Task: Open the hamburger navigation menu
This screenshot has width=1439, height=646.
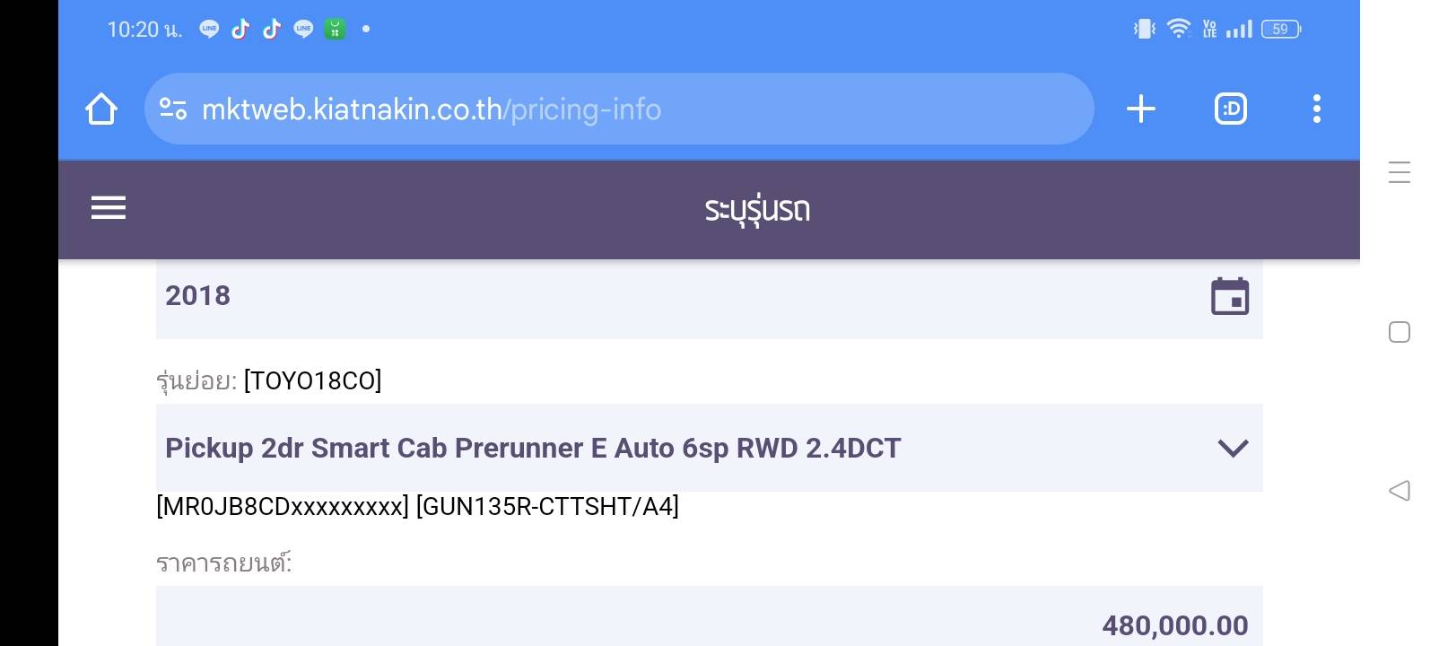Action: point(109,208)
